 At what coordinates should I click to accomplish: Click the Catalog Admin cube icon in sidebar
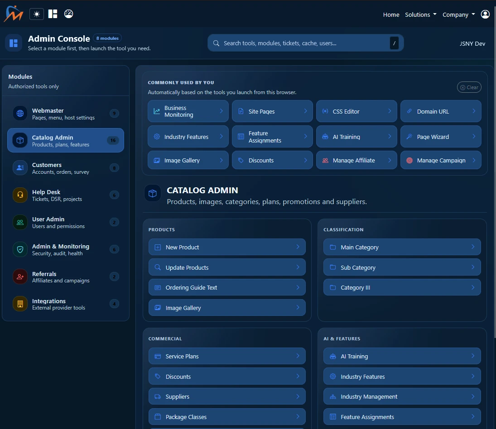[20, 140]
